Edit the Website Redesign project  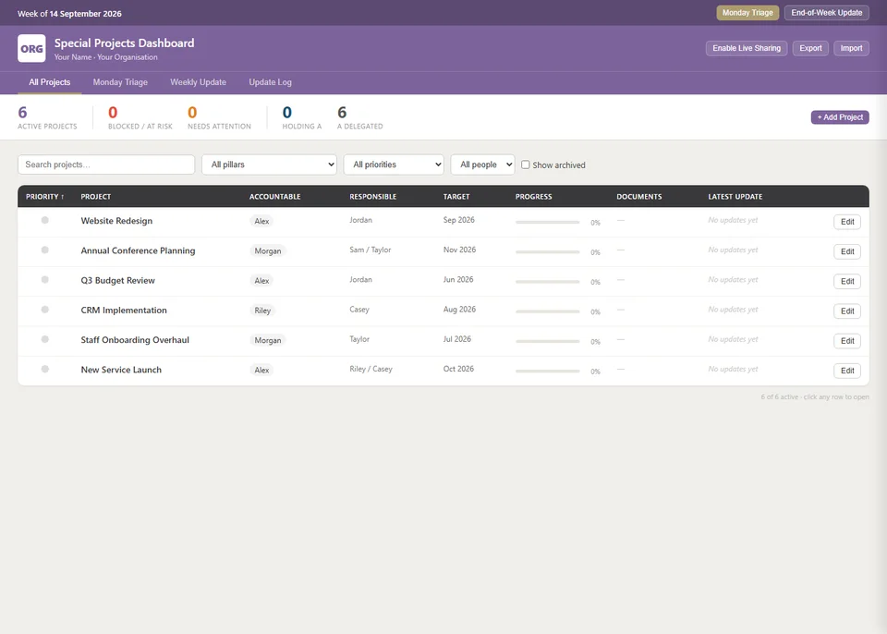click(x=847, y=222)
